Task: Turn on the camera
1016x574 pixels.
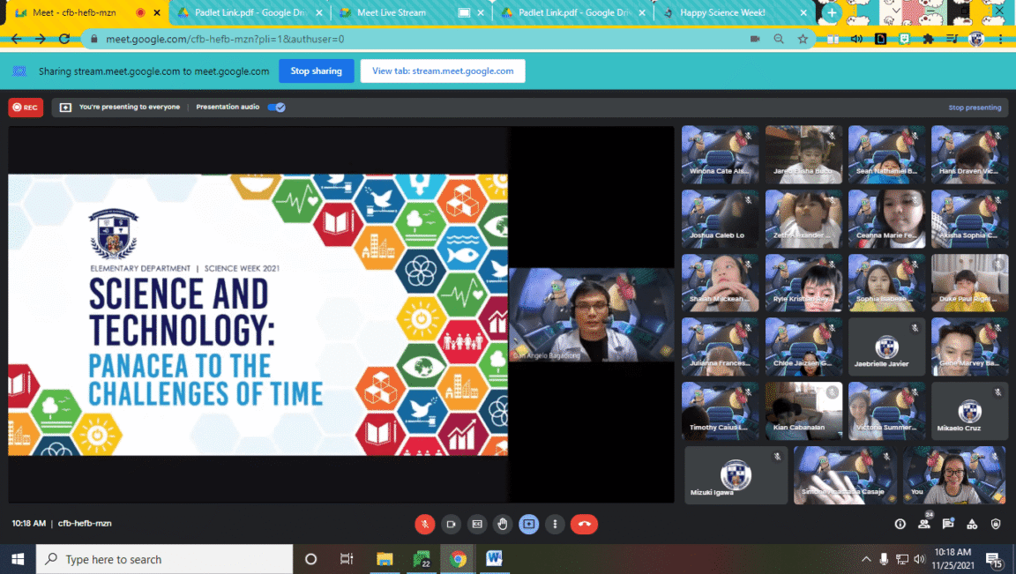Action: 451,524
